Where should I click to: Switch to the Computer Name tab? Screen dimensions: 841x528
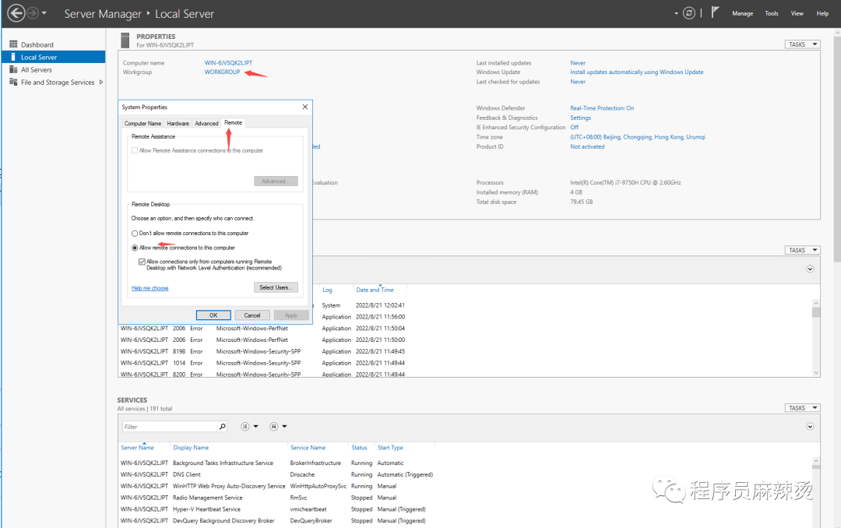(143, 123)
